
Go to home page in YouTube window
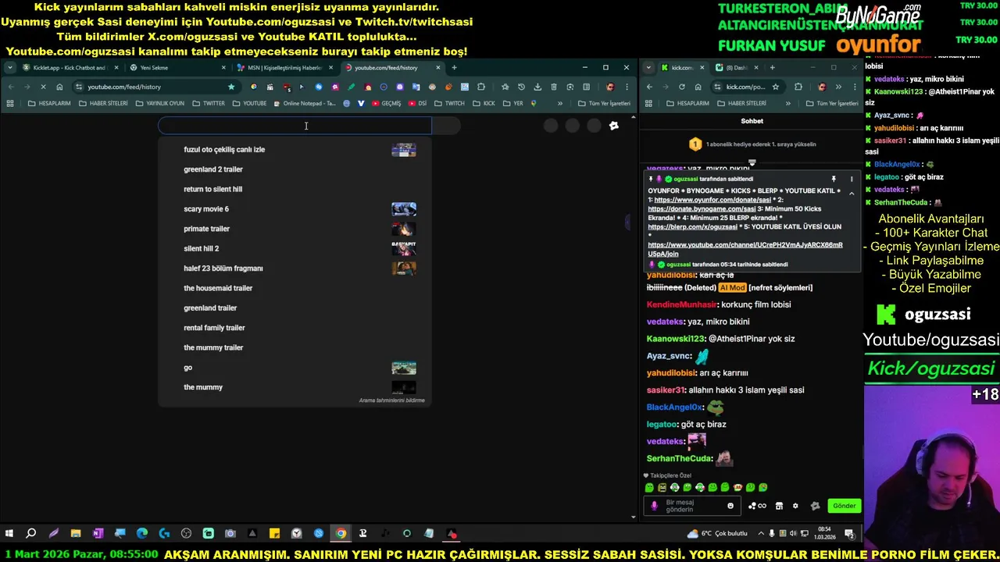pyautogui.click(x=59, y=87)
